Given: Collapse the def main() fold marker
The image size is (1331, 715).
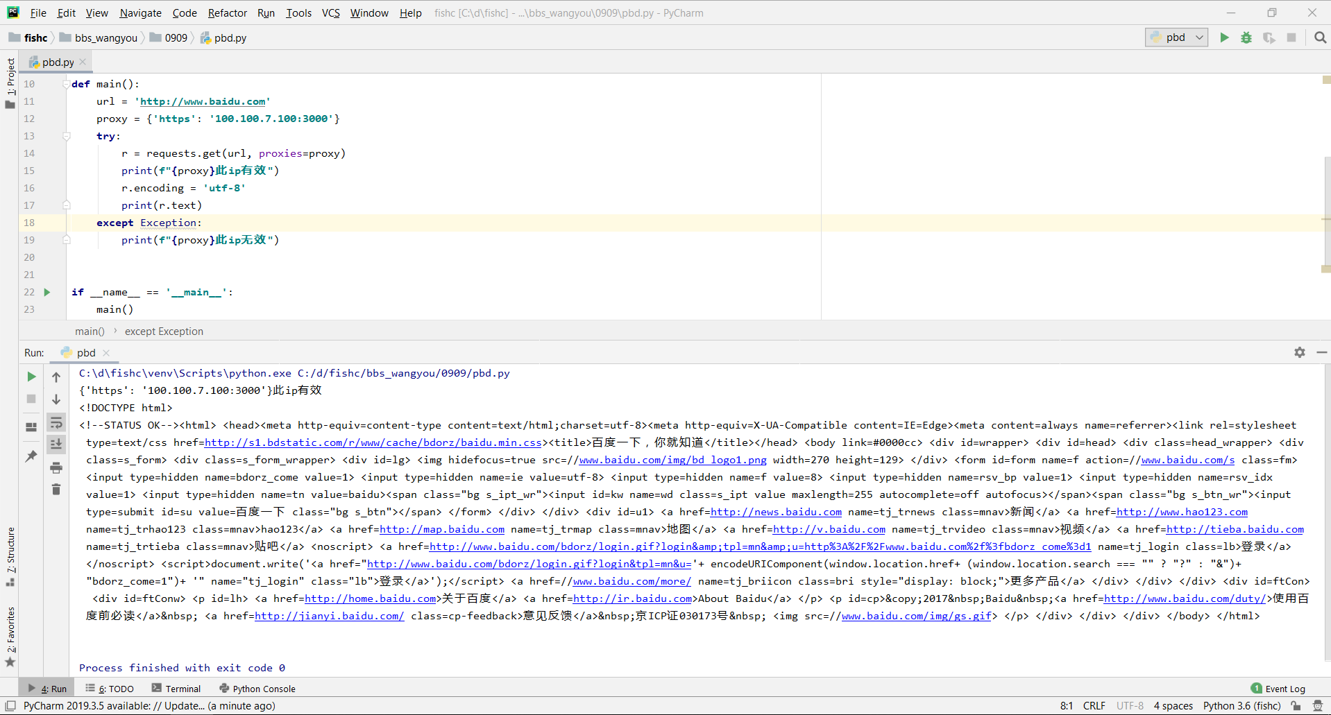Looking at the screenshot, I should pos(67,84).
